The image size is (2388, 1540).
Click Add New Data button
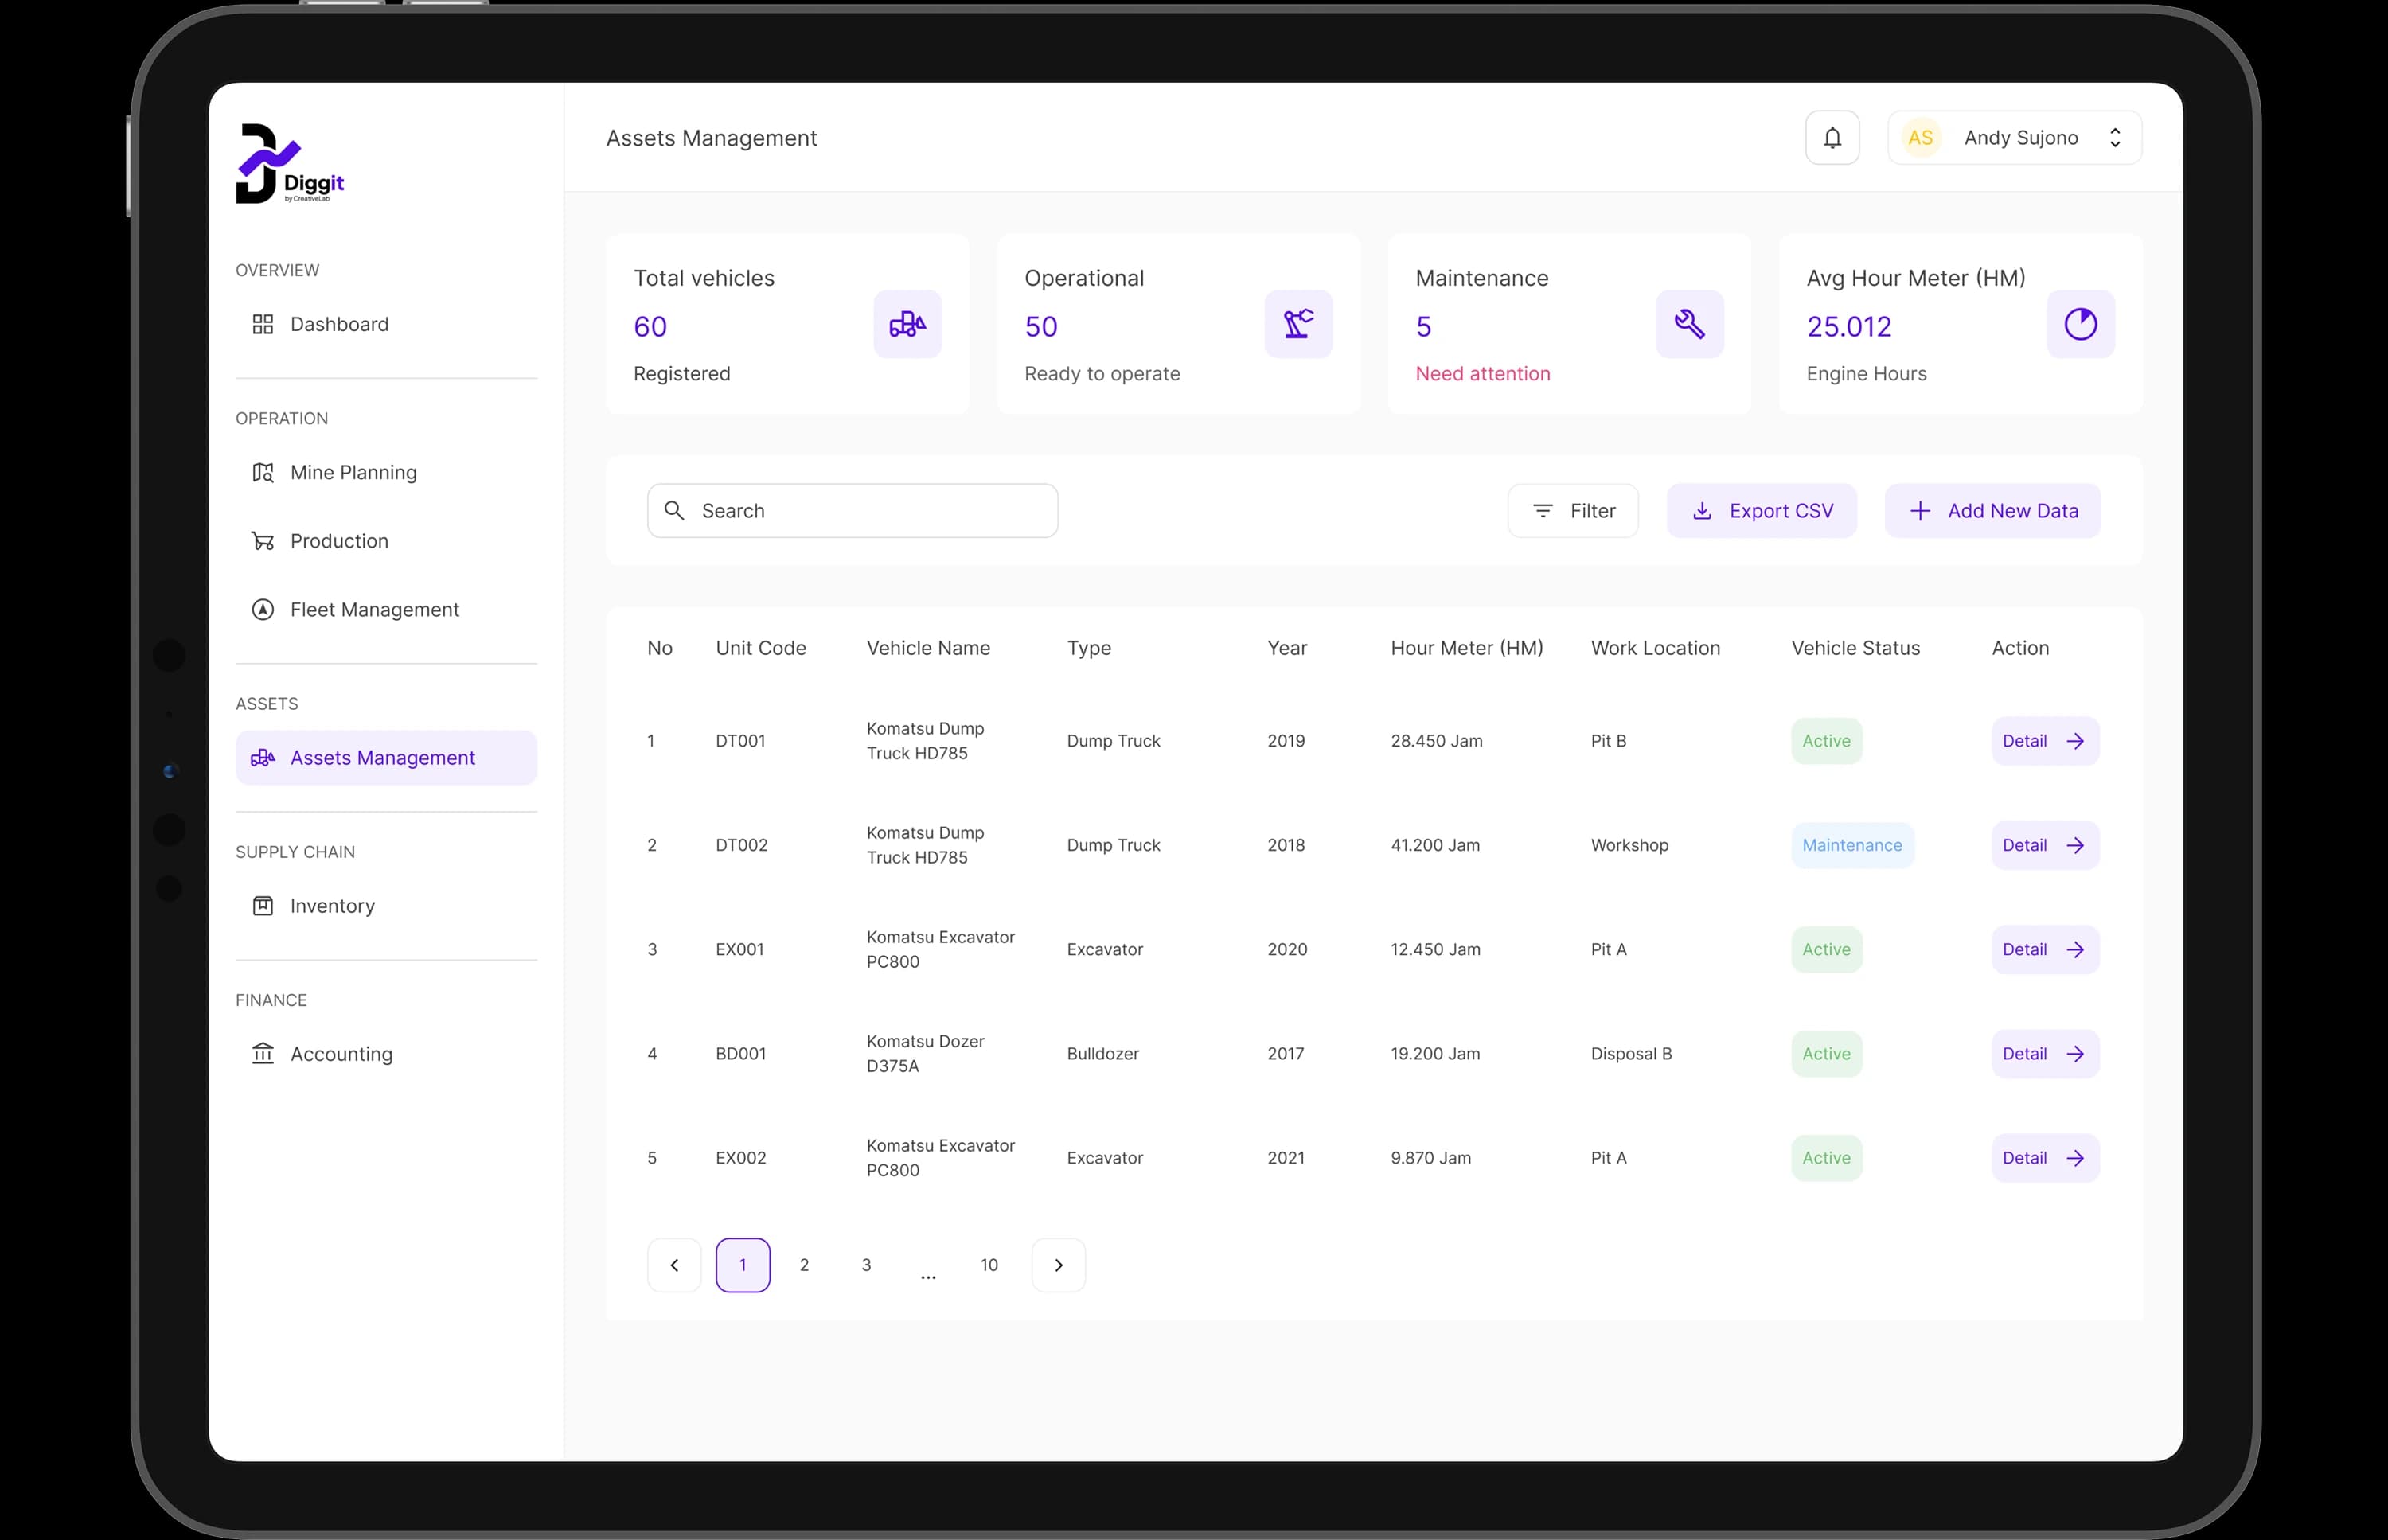pos(1993,511)
